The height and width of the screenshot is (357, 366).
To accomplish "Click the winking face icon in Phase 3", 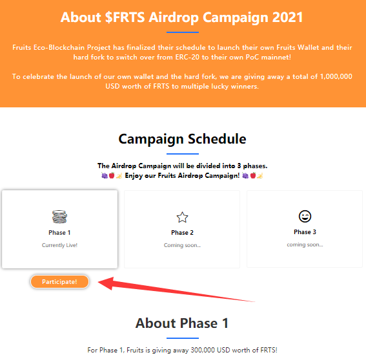I will [305, 216].
